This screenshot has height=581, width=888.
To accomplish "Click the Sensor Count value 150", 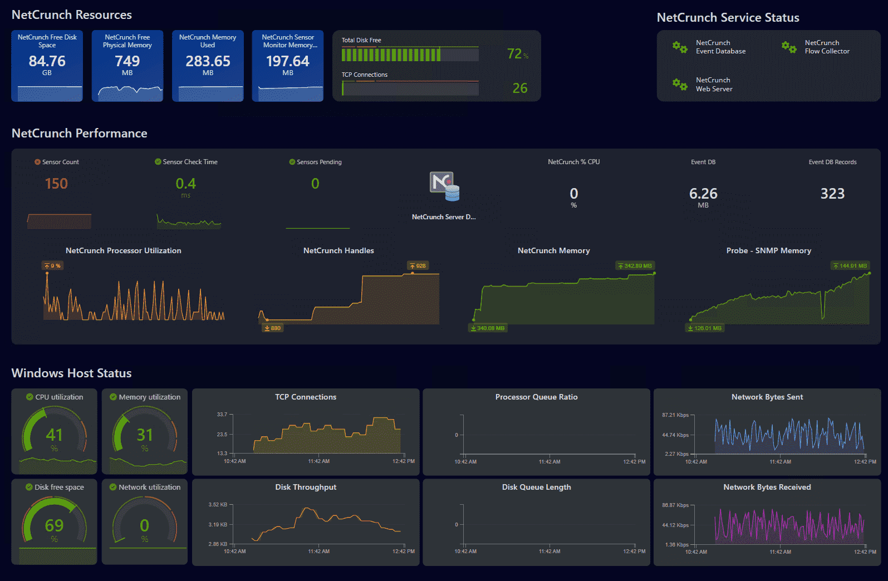I will click(56, 184).
